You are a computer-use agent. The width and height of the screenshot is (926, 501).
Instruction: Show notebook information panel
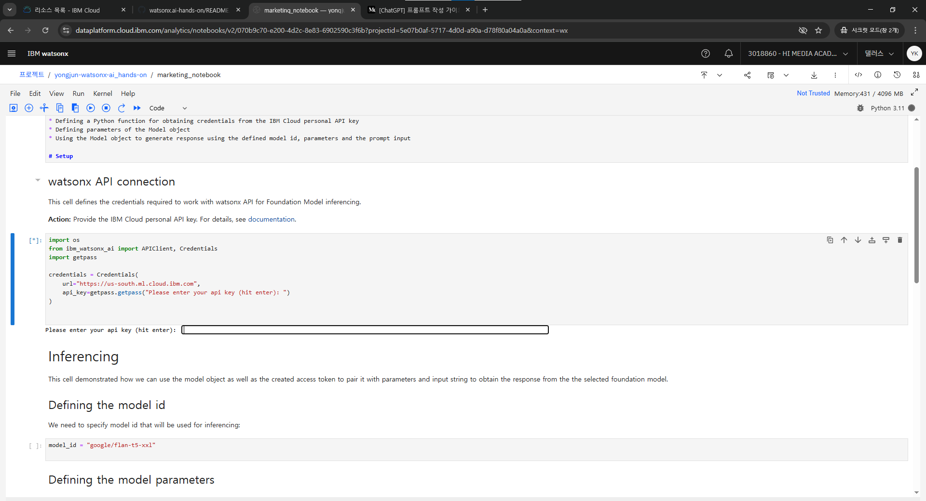[878, 75]
